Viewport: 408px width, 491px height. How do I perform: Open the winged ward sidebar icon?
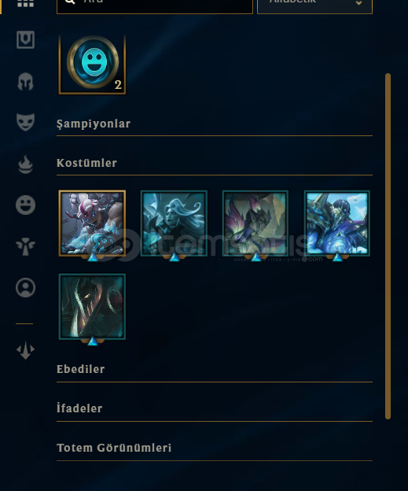pos(25,246)
